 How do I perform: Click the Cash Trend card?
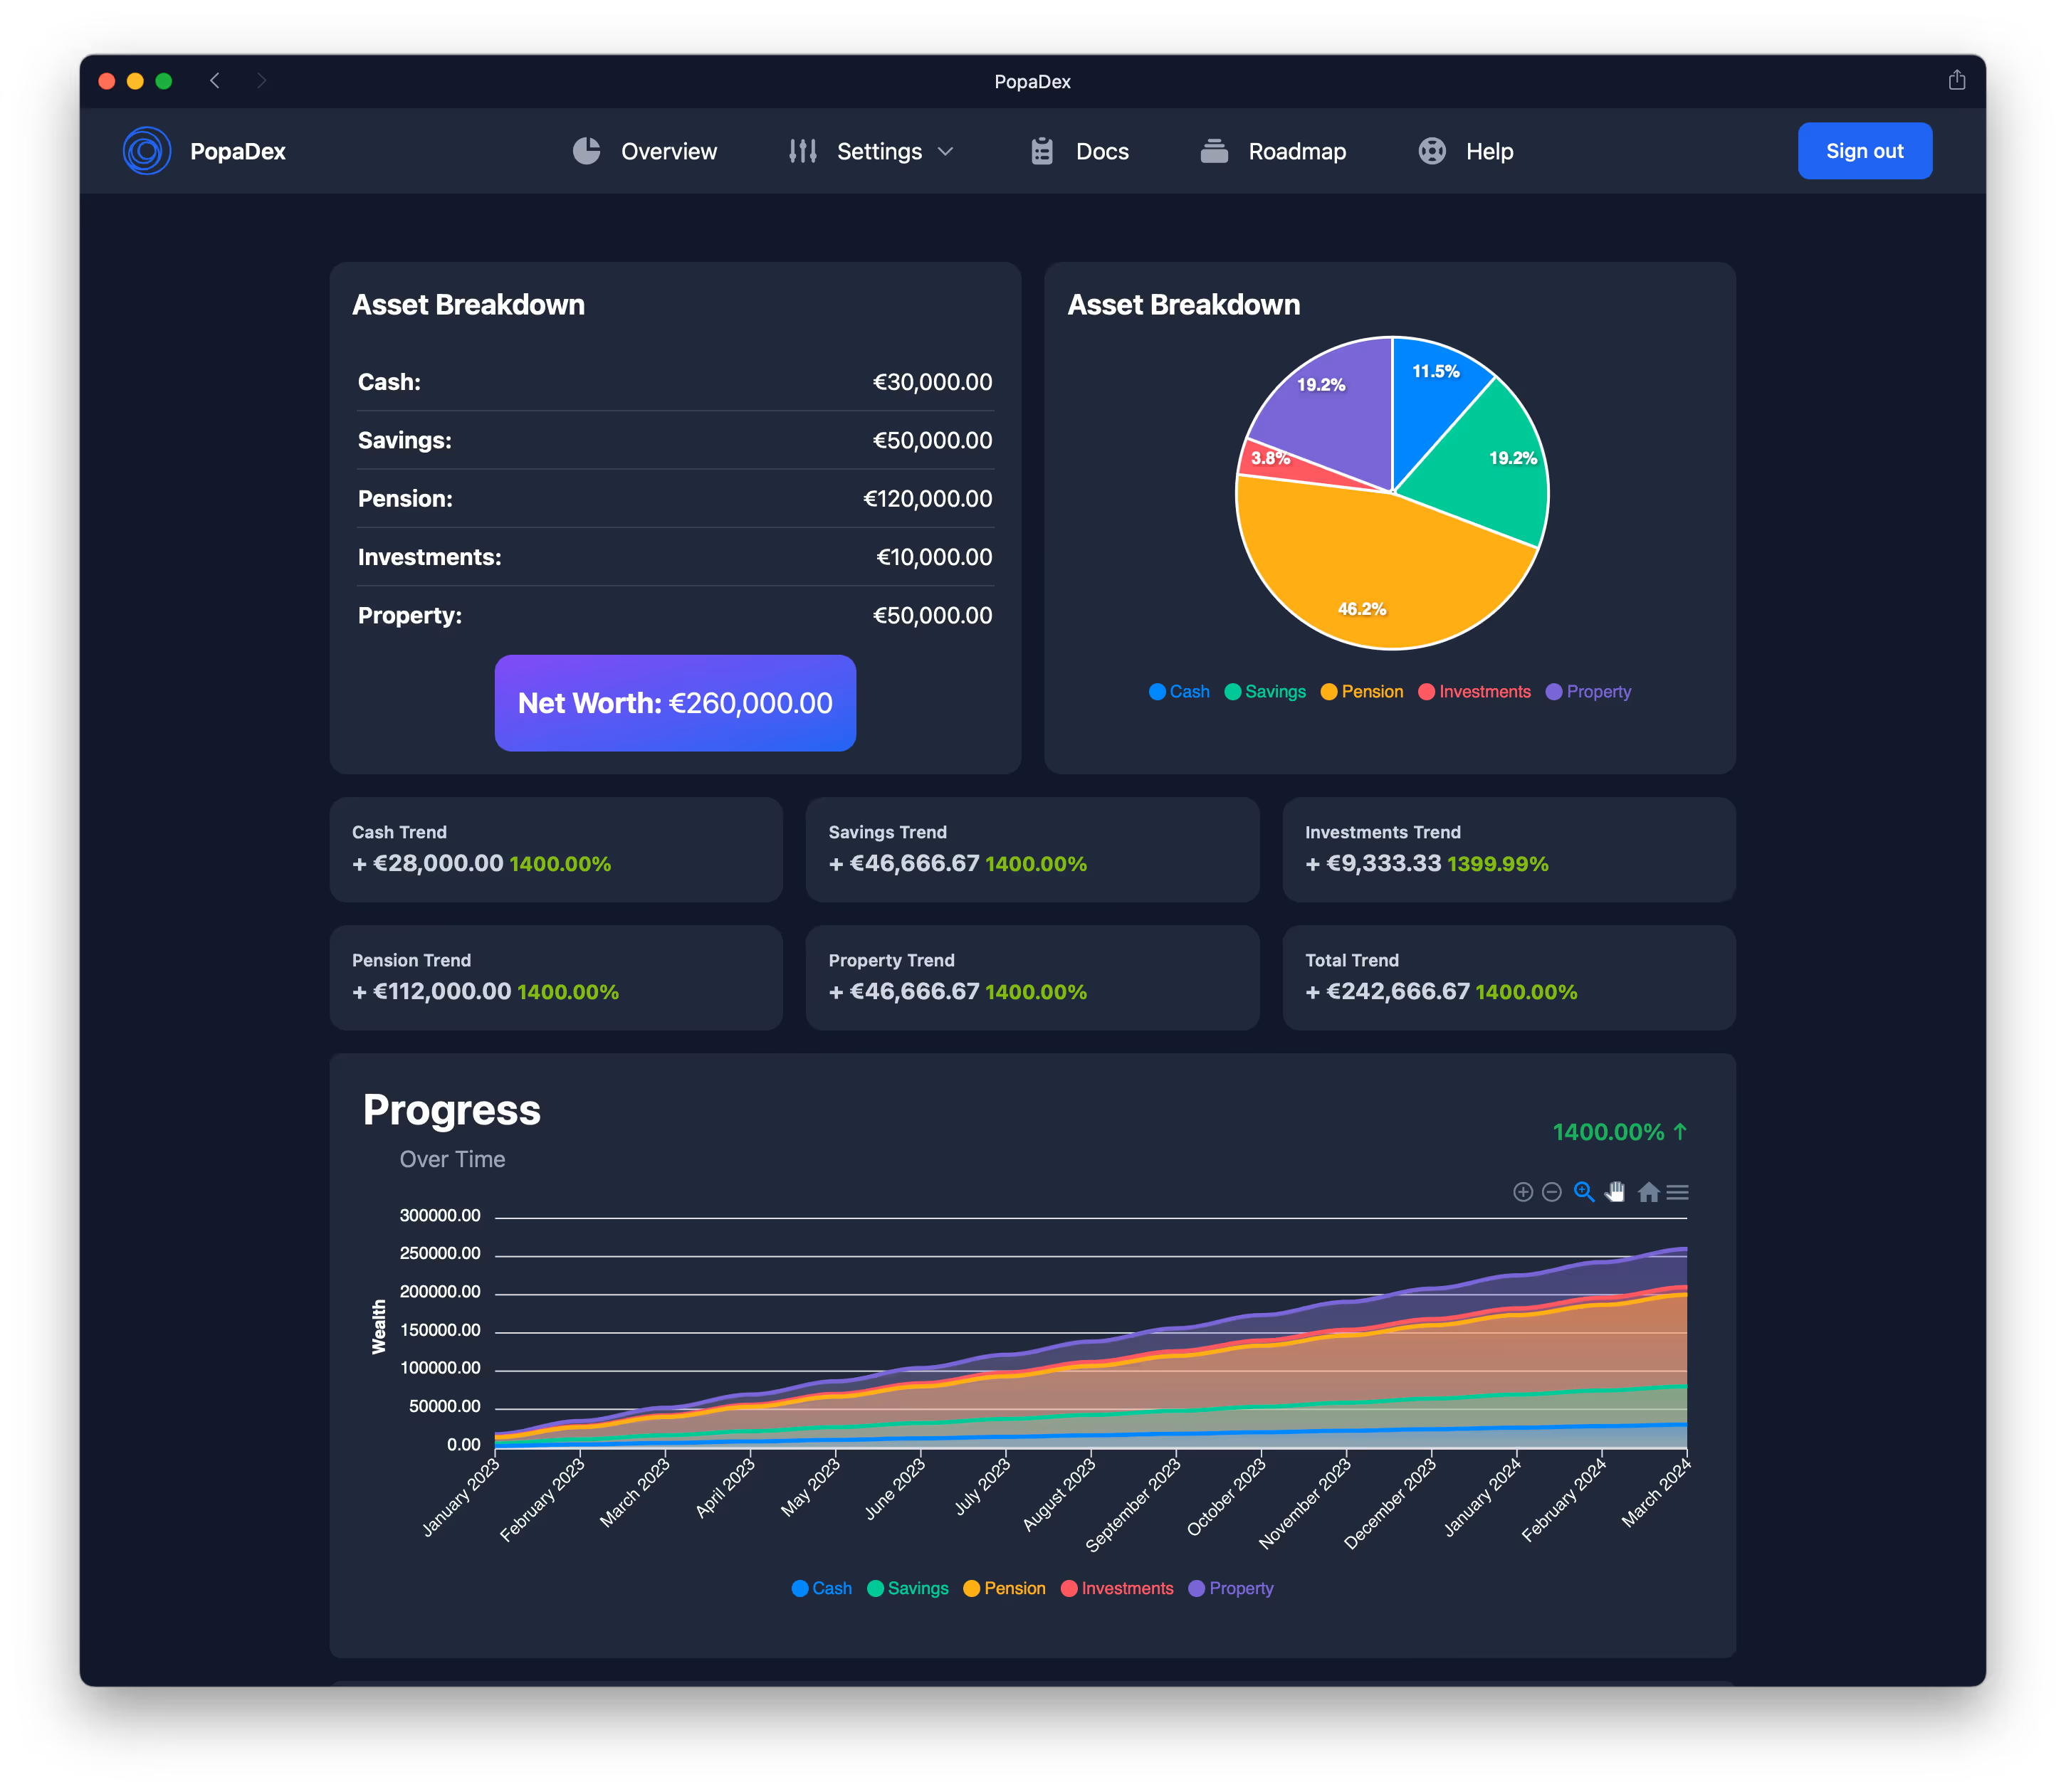click(x=556, y=849)
